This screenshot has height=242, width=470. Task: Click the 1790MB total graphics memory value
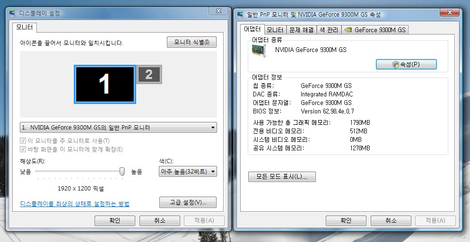(360, 122)
